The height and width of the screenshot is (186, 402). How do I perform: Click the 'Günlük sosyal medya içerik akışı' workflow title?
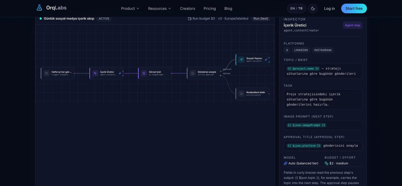[69, 19]
